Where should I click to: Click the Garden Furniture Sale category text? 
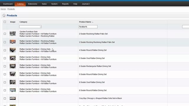(29, 32)
